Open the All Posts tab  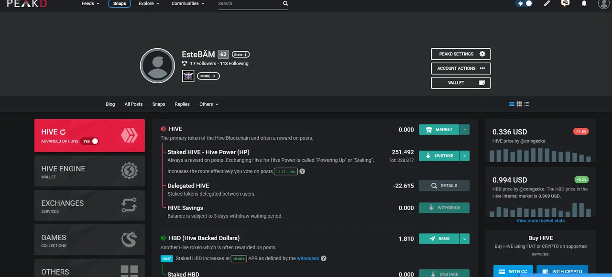point(133,104)
